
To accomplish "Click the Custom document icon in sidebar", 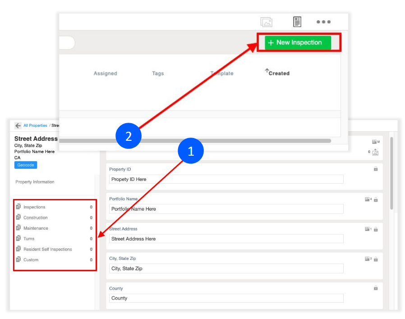I will tap(18, 259).
